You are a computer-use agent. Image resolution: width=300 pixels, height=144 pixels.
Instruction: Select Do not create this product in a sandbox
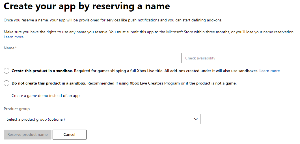coord(7,83)
